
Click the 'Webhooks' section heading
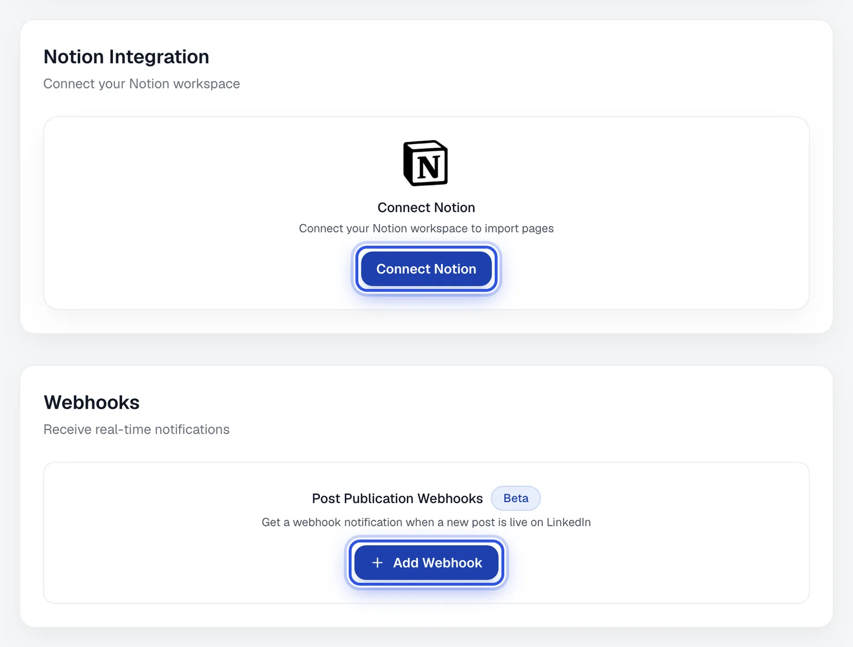pyautogui.click(x=92, y=402)
